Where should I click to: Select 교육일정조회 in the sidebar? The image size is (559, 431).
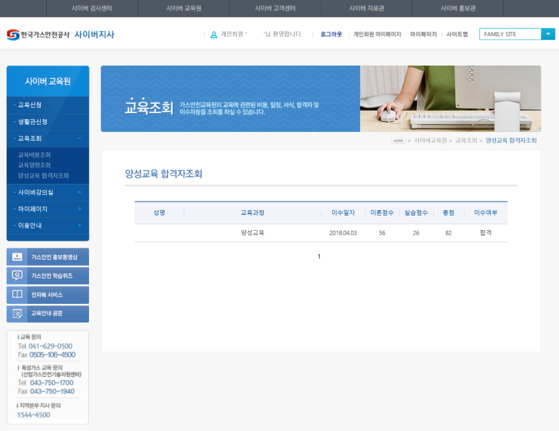tap(35, 165)
